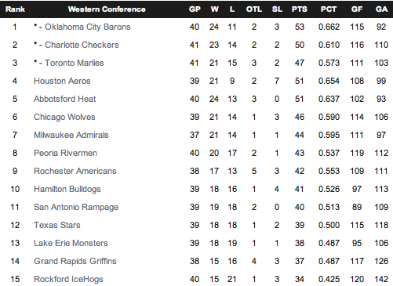Screen dimensions: 393x286
Task: Select the Houston Aeros team link
Action: click(x=62, y=81)
